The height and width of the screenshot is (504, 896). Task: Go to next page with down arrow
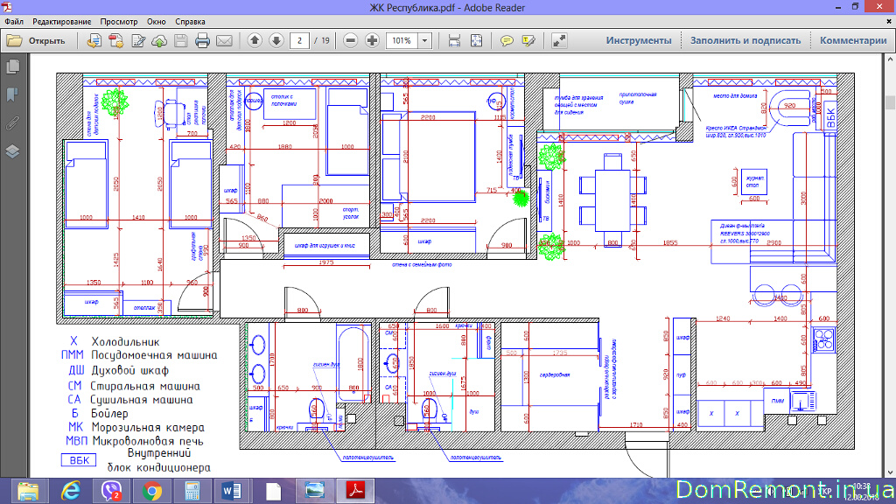click(x=276, y=40)
